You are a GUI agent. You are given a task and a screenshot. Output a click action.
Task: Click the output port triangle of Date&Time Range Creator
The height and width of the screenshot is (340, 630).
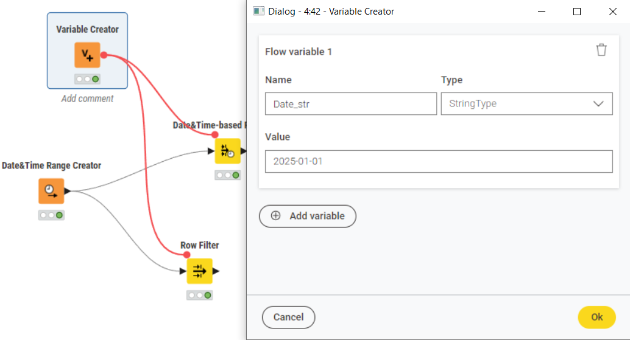tap(68, 191)
